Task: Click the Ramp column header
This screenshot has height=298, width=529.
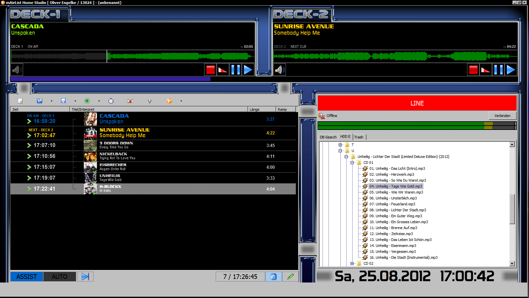Action: point(286,109)
